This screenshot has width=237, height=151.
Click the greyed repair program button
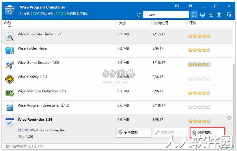coord(170,132)
